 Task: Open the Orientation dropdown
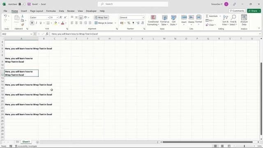pos(87,17)
